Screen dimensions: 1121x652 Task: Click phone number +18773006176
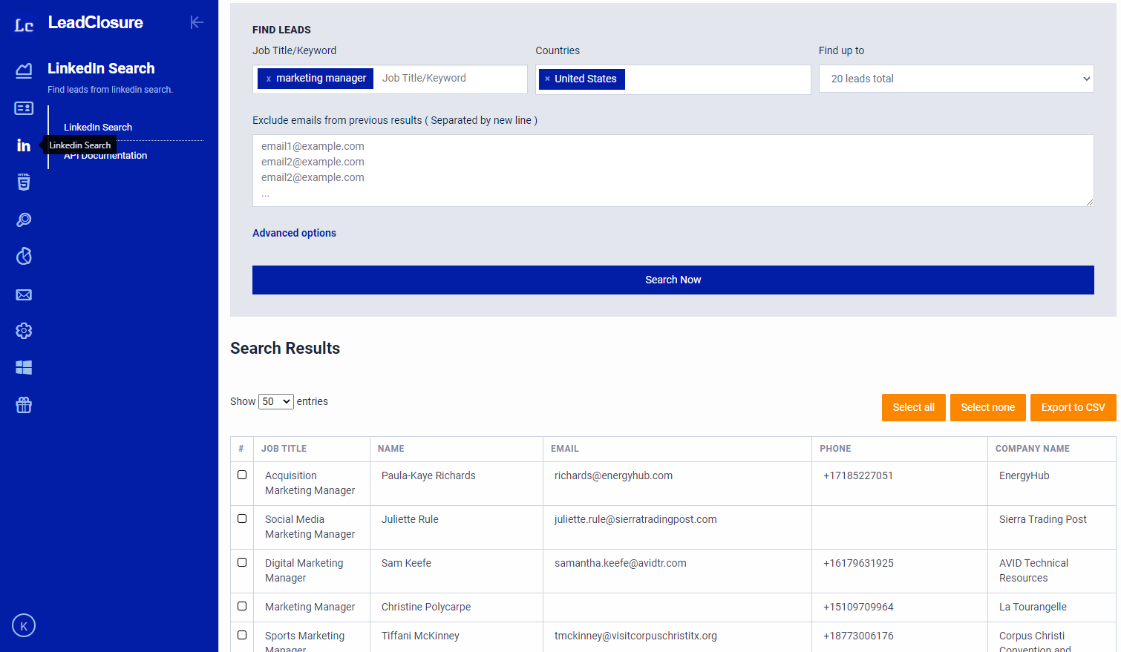[x=858, y=636]
